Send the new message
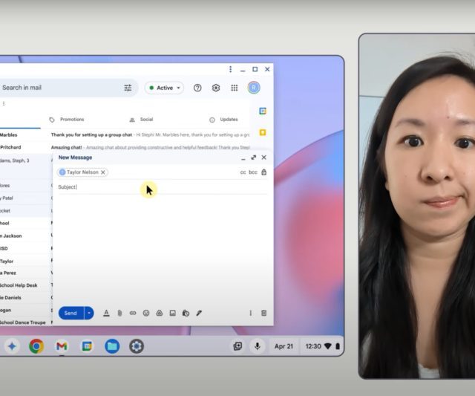Viewport: 475px width, 396px height. [x=71, y=314]
